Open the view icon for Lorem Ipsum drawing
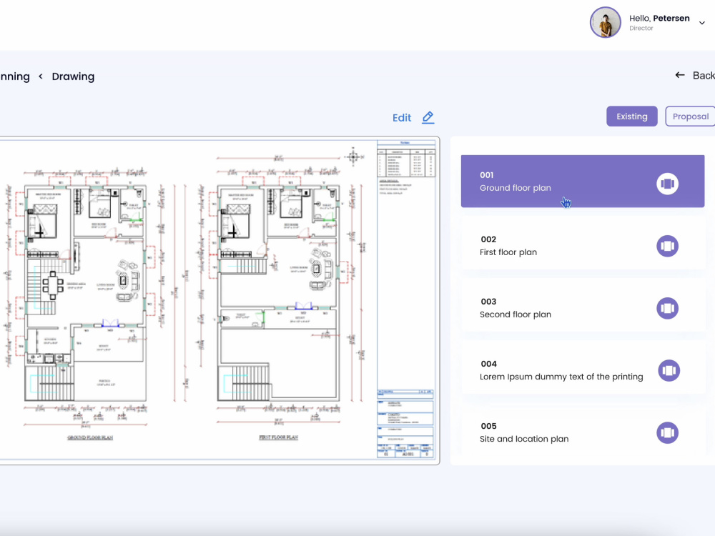The height and width of the screenshot is (536, 715). point(669,370)
